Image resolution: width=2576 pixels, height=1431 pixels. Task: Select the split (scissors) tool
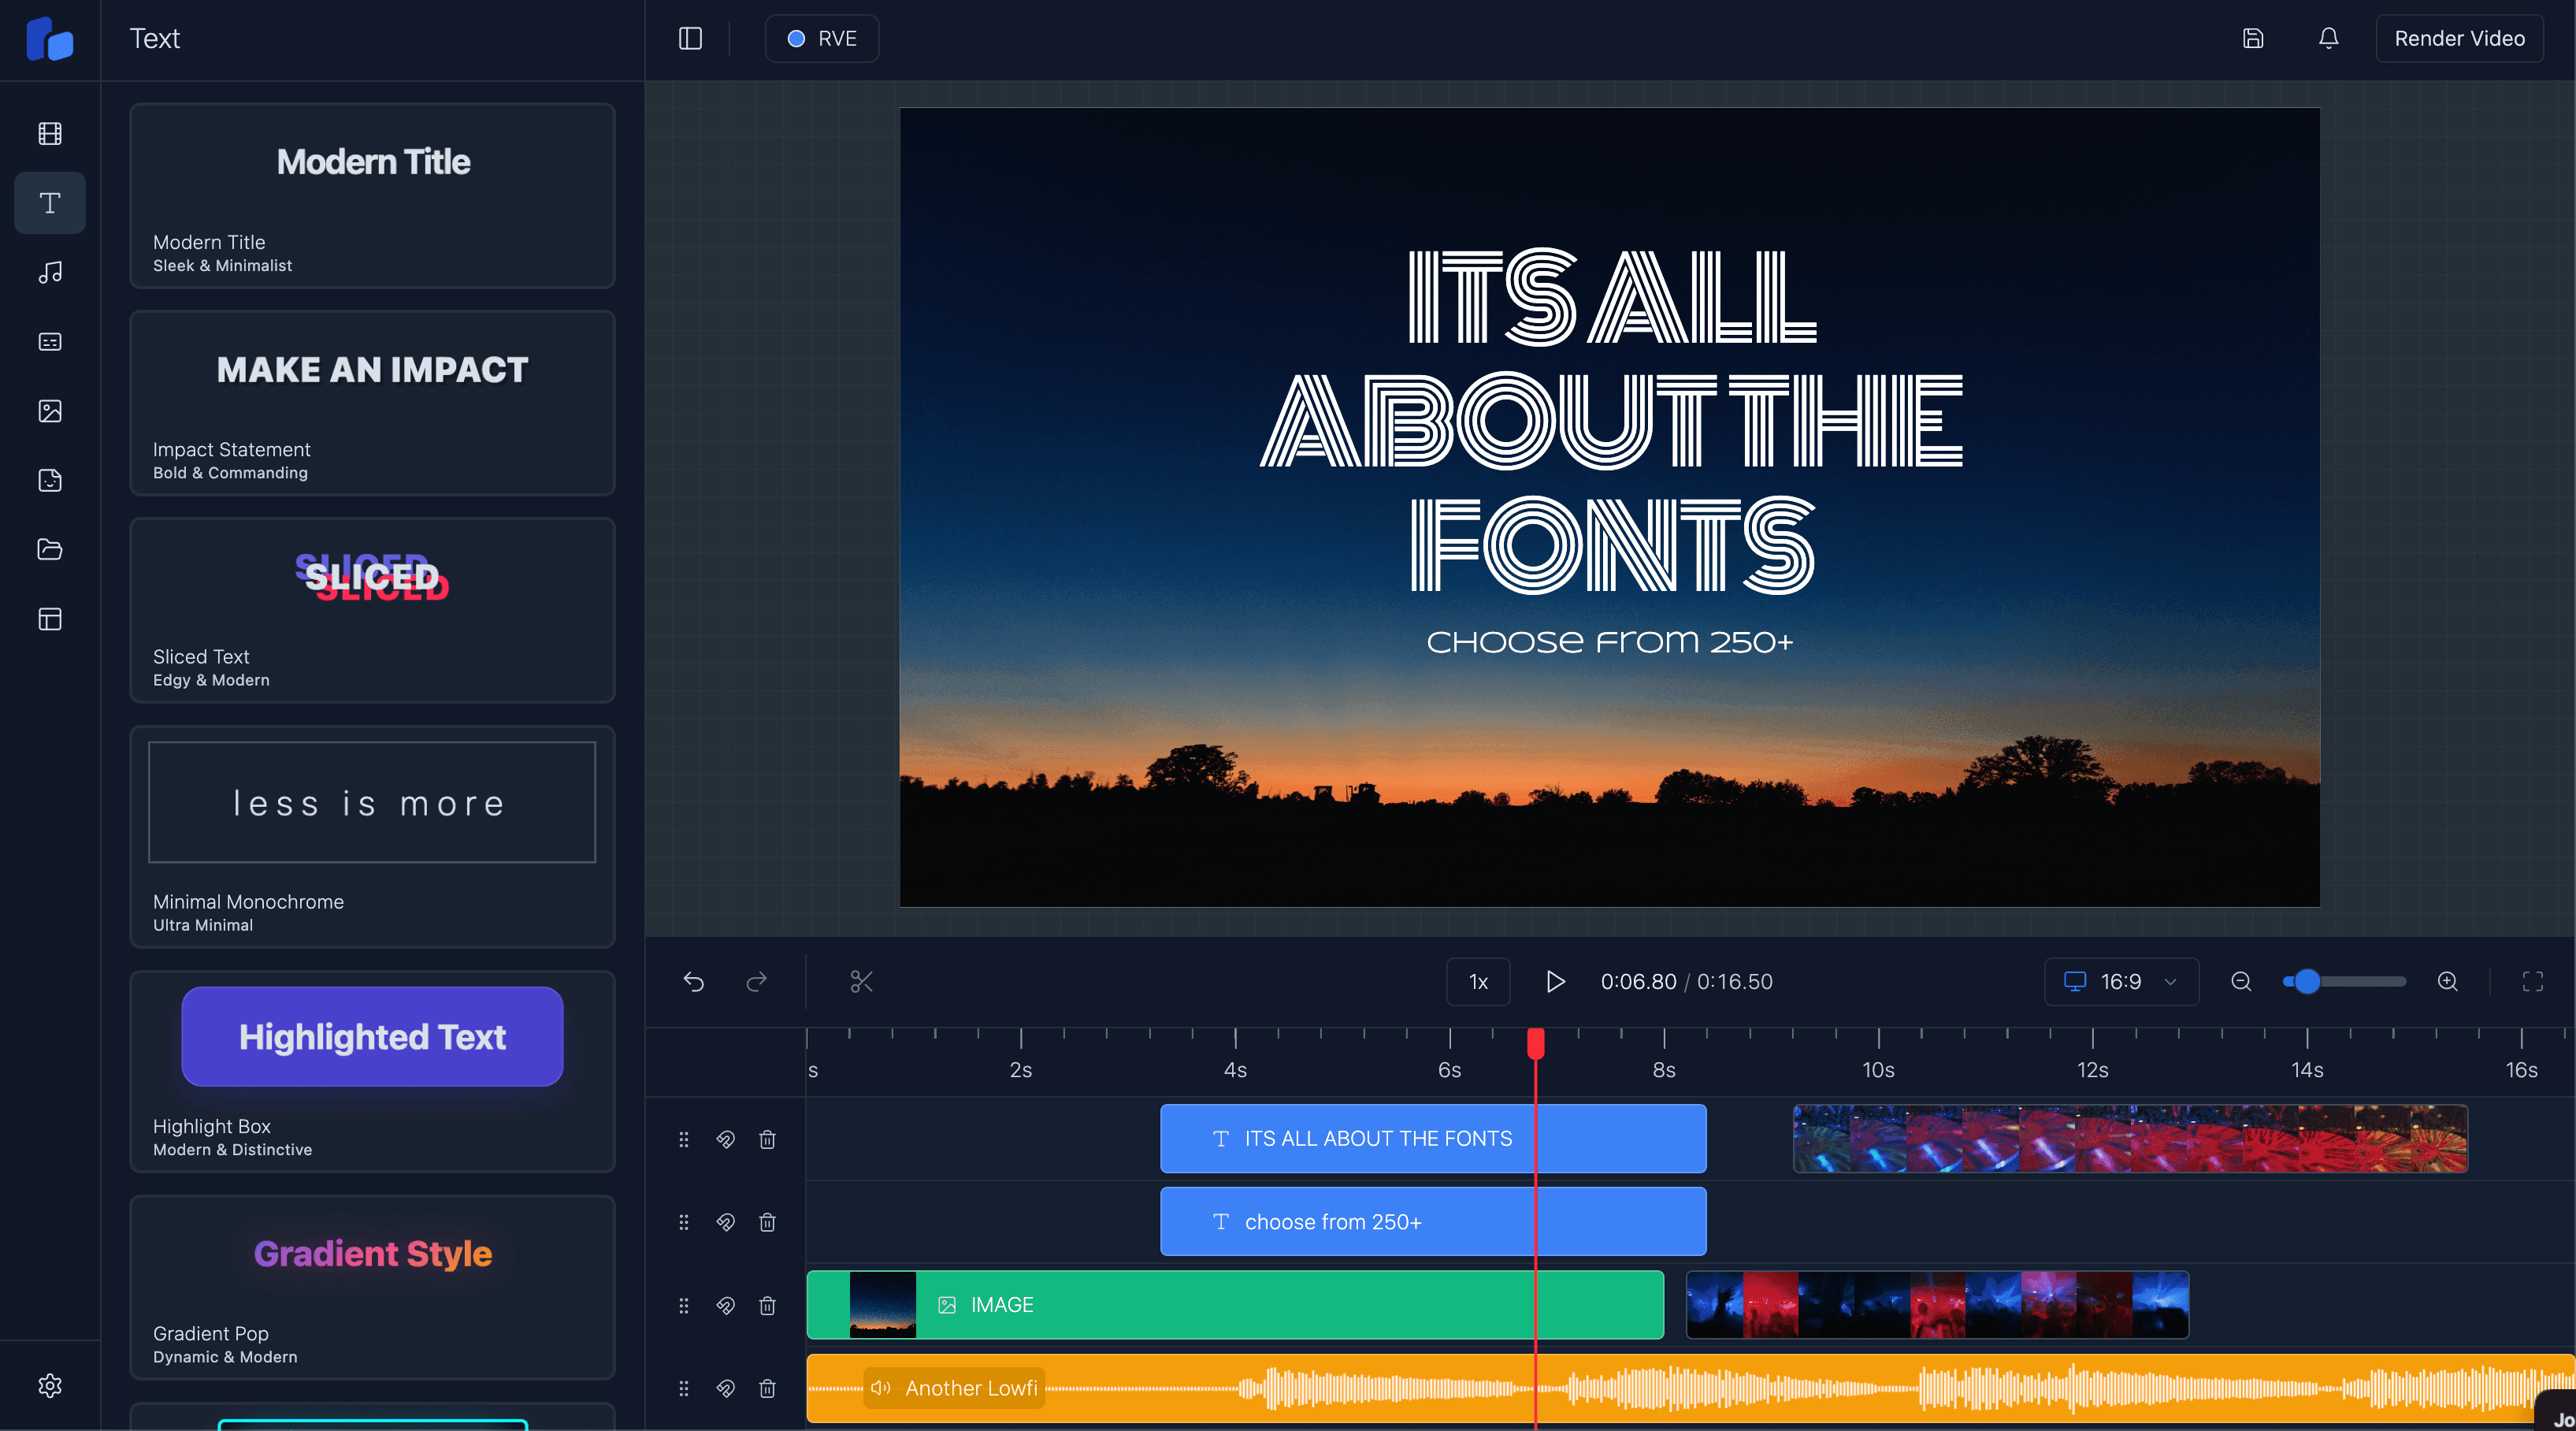(x=861, y=982)
